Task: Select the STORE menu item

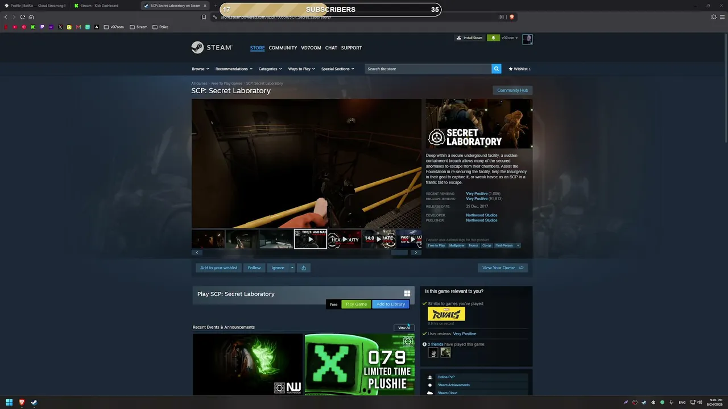Action: pos(257,48)
